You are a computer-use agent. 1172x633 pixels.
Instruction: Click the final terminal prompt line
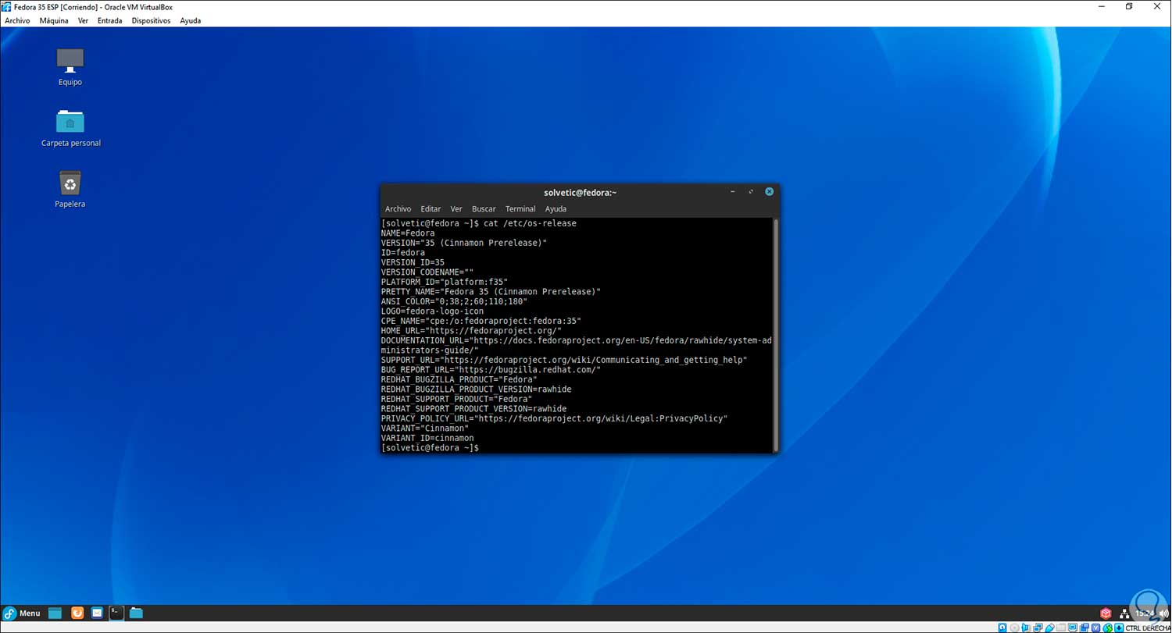430,448
